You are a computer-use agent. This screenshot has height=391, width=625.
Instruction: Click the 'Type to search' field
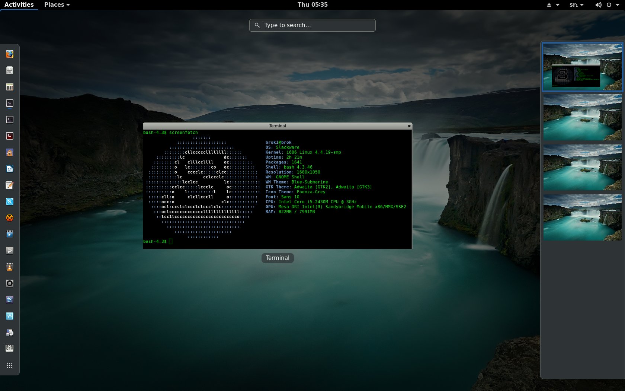point(312,25)
